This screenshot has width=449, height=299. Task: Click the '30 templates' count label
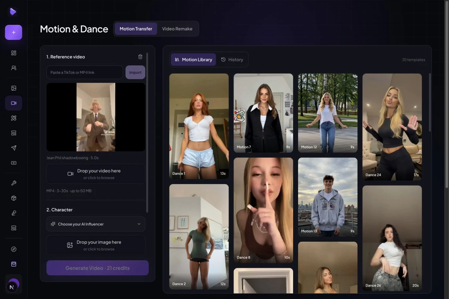tap(413, 59)
